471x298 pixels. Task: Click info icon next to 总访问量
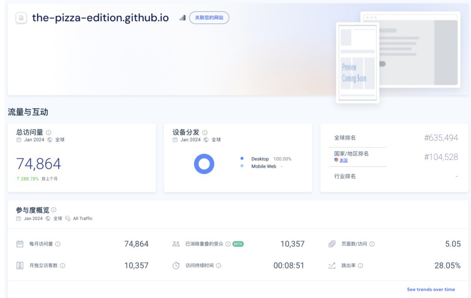[49, 132]
